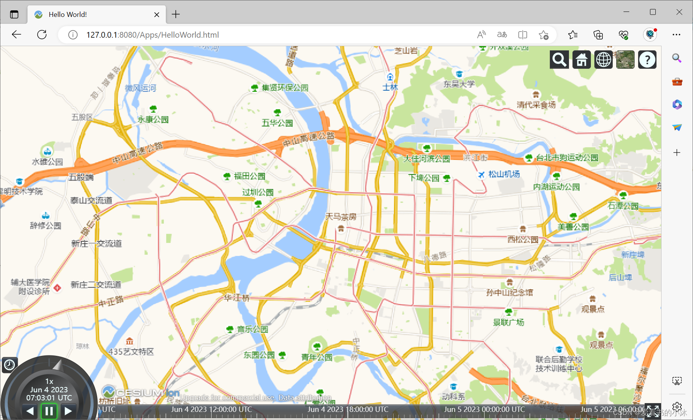Close the Hello World! tab

[x=157, y=15]
